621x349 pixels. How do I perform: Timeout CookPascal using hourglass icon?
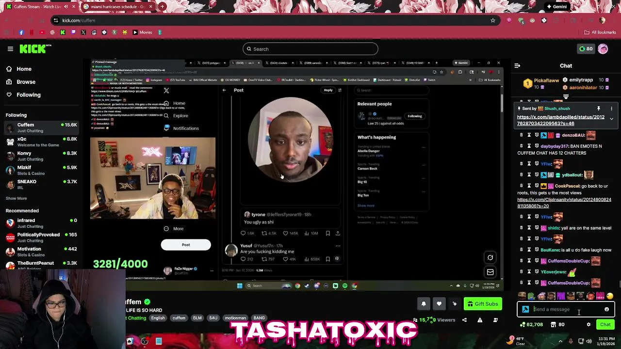[529, 186]
